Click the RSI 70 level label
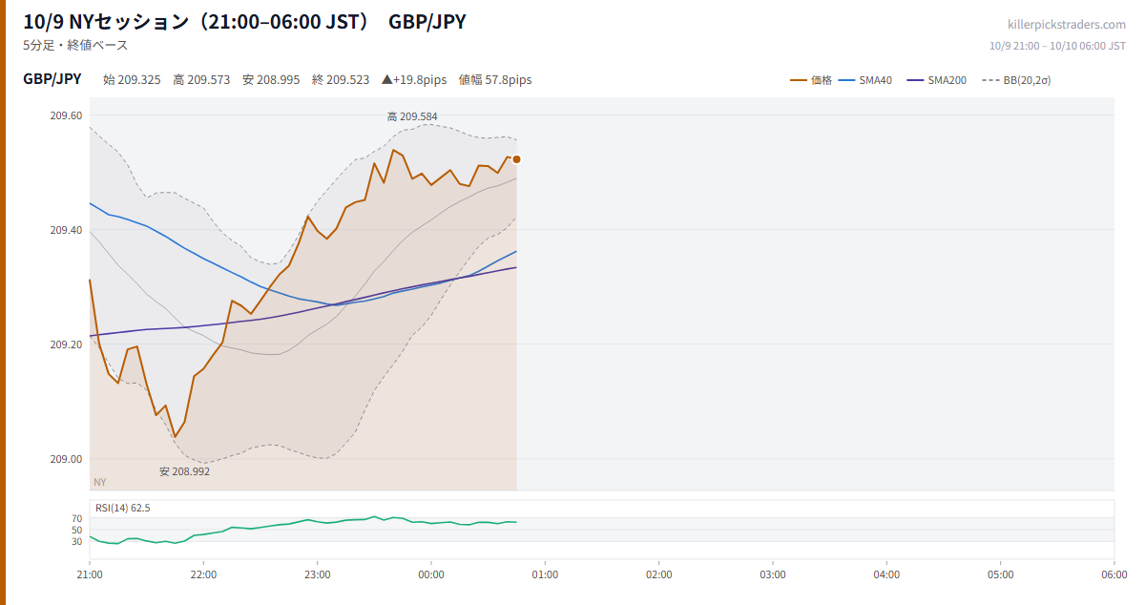 76,518
